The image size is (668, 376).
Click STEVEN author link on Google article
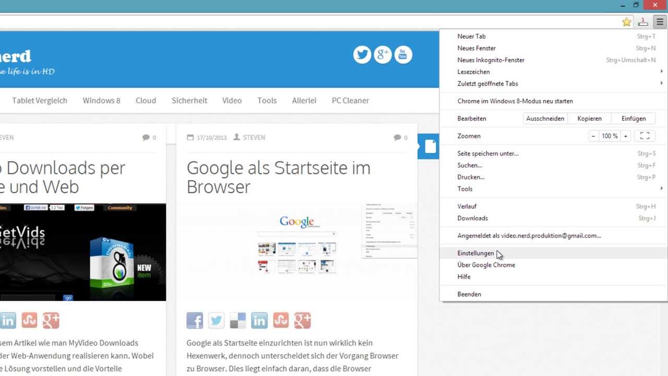tap(254, 137)
